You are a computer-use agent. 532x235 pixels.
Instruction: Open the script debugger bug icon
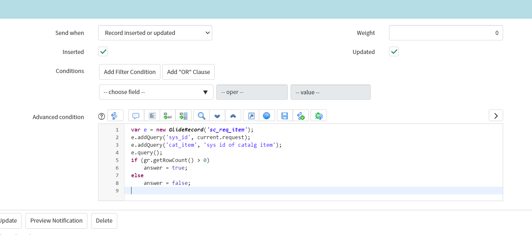319,116
